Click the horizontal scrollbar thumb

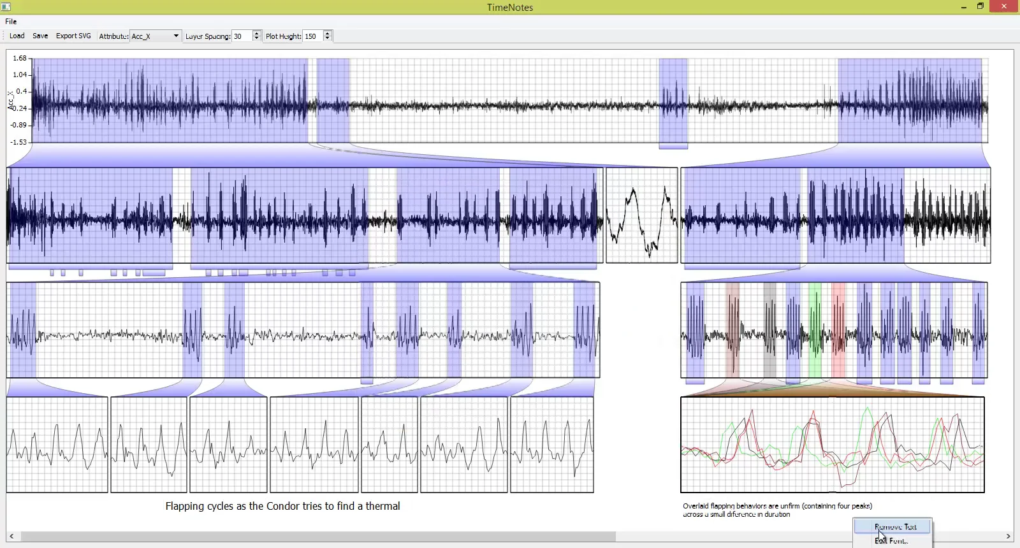[x=317, y=537]
